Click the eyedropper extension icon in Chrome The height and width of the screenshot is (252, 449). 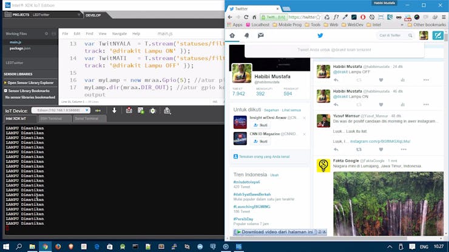click(x=345, y=17)
